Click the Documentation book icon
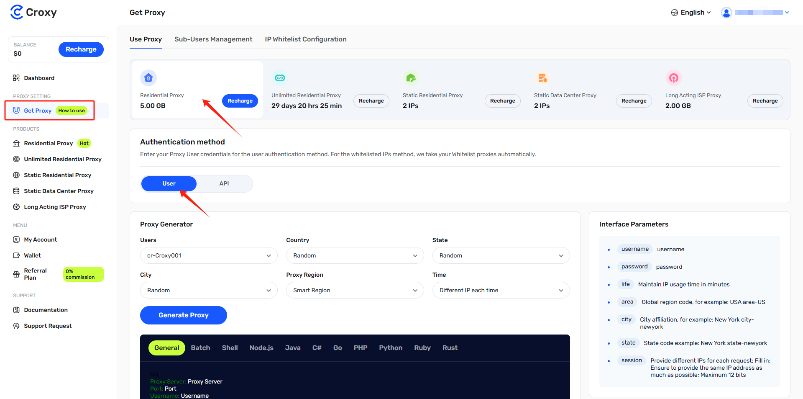803x399 pixels. coord(16,310)
